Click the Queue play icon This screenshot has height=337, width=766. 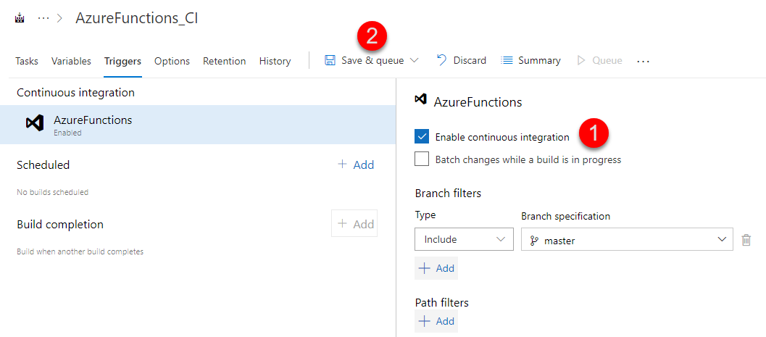click(581, 61)
